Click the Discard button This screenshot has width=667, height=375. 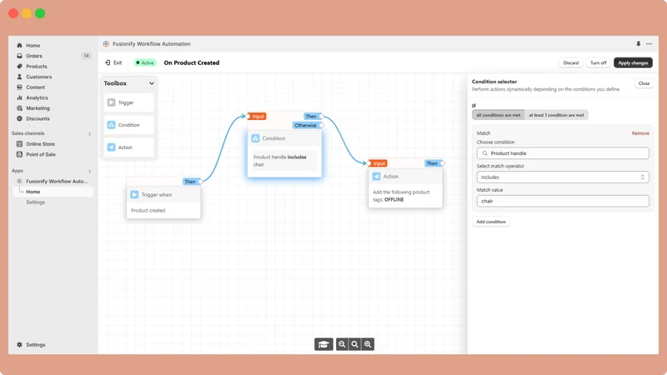pyautogui.click(x=571, y=63)
